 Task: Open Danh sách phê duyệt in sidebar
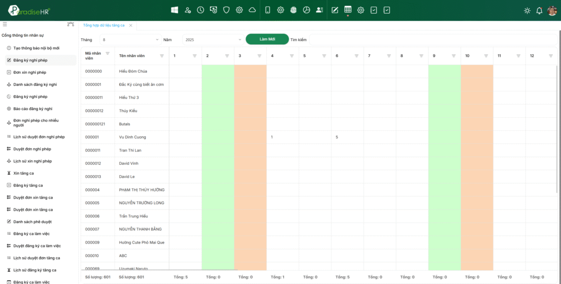click(32, 222)
